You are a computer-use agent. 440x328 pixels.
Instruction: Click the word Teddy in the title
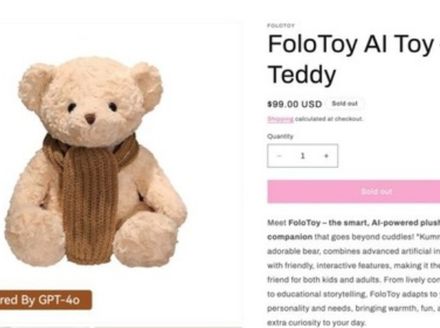[x=302, y=74]
